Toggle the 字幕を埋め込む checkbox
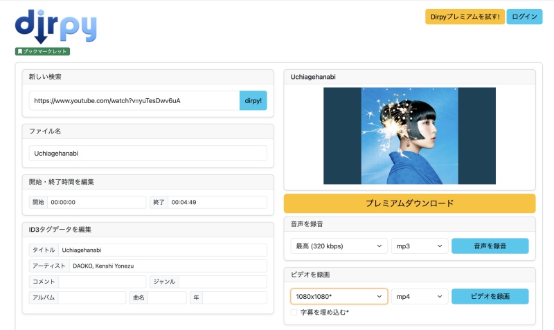This screenshot has height=330, width=554. point(294,312)
